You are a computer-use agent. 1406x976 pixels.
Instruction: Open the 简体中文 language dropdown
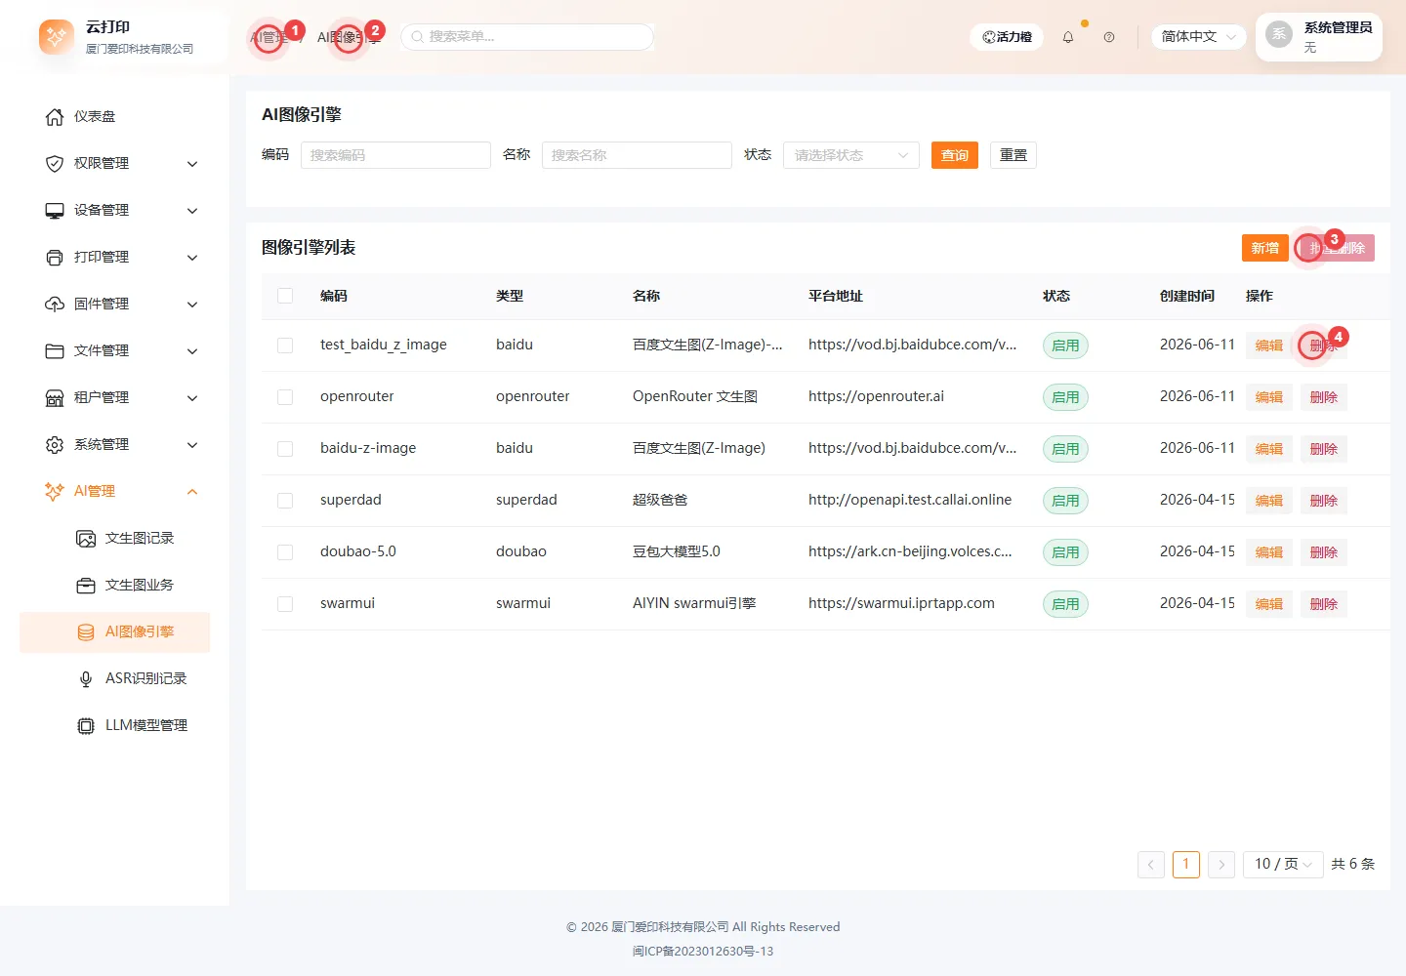pos(1198,37)
